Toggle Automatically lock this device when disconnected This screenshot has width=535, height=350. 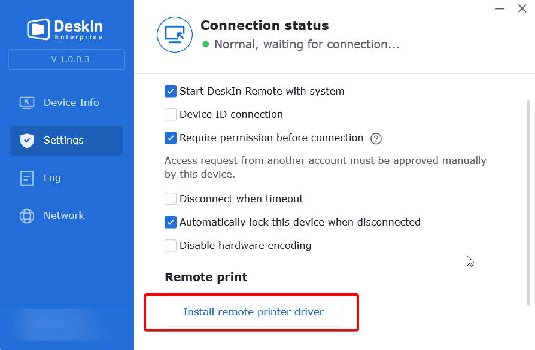tap(171, 222)
